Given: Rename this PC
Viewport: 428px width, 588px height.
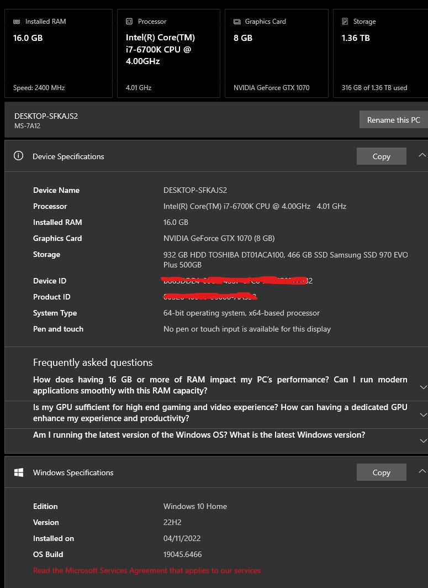Looking at the screenshot, I should pyautogui.click(x=394, y=119).
